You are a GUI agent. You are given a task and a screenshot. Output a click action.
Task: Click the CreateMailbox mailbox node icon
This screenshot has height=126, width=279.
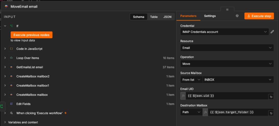(x=11, y=95)
